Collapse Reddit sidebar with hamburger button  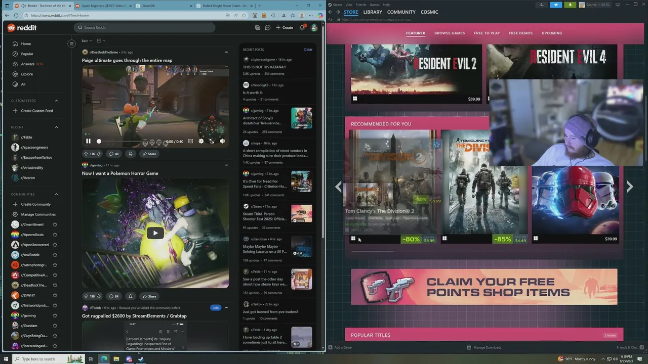pos(71,43)
